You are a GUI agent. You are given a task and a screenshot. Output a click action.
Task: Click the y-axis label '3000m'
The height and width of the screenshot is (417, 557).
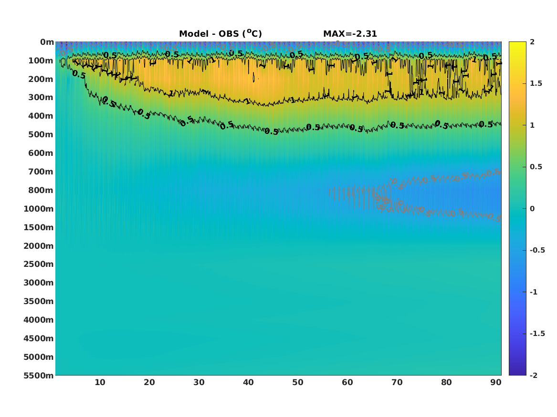(39, 283)
